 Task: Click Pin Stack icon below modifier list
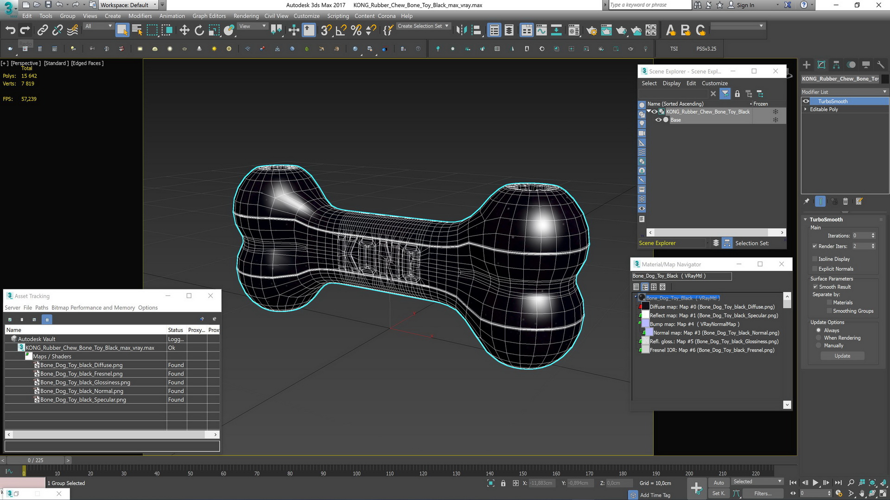click(807, 201)
